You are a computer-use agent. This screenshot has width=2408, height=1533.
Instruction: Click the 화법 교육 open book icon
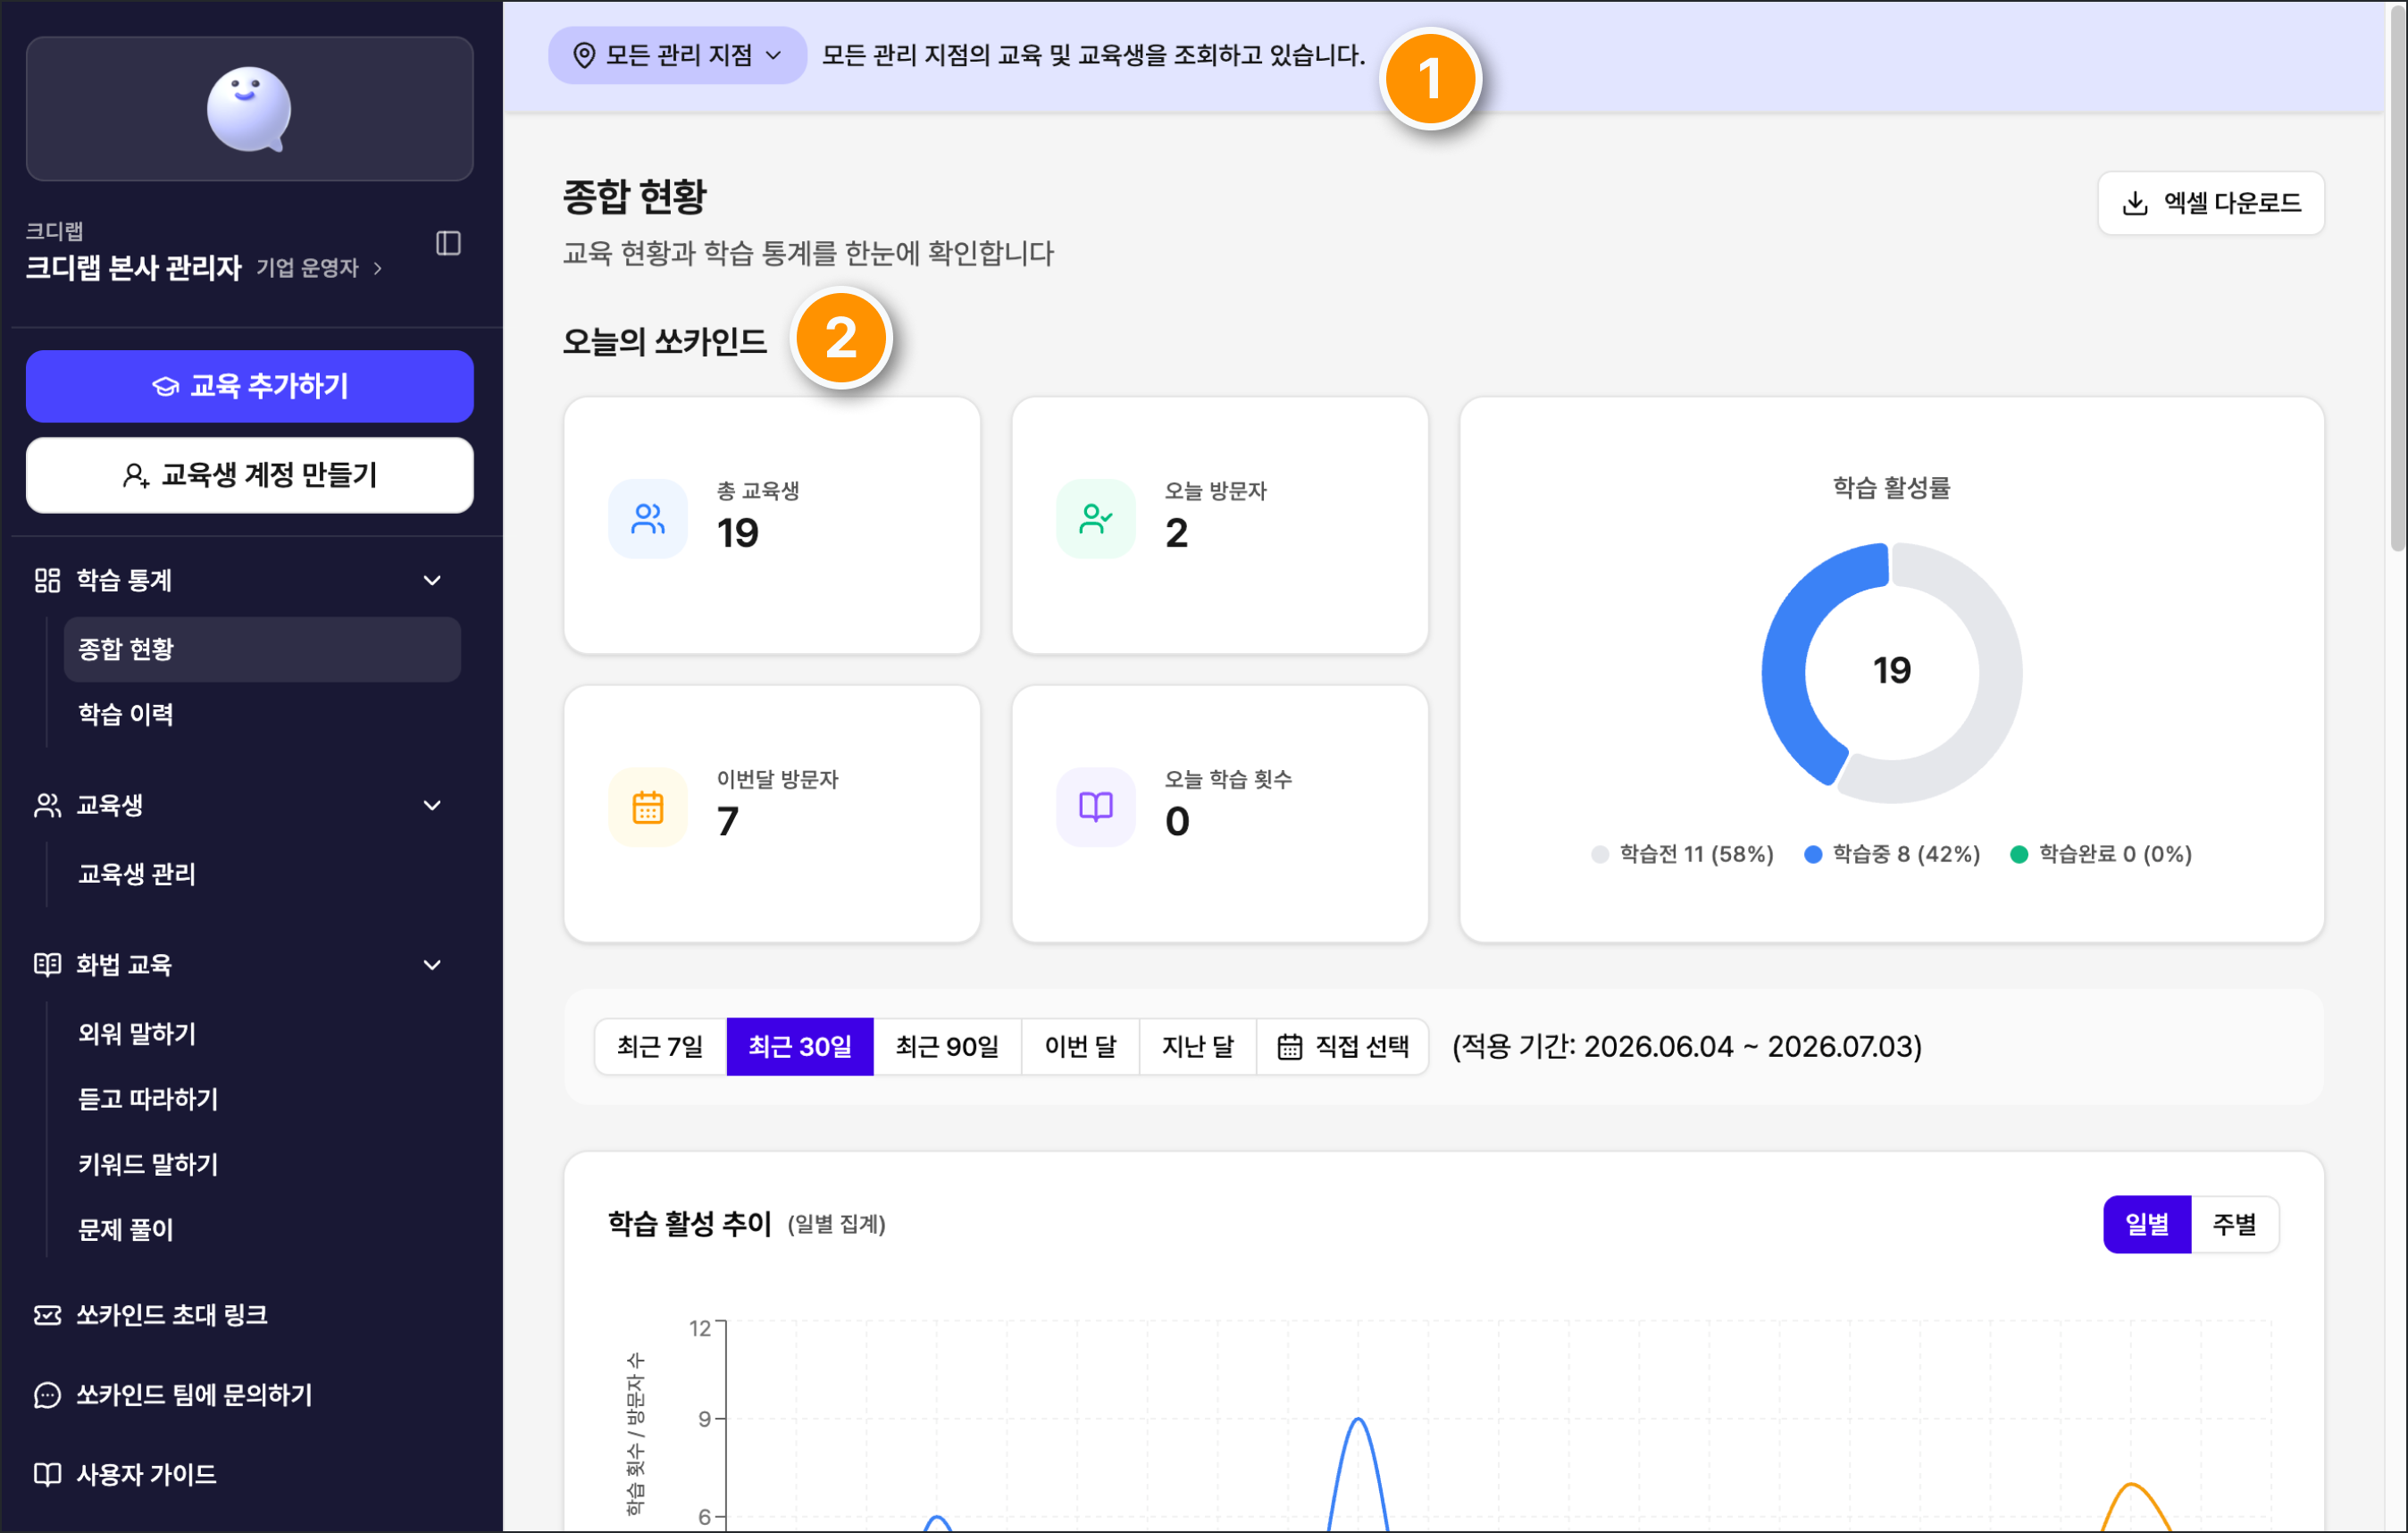[47, 964]
